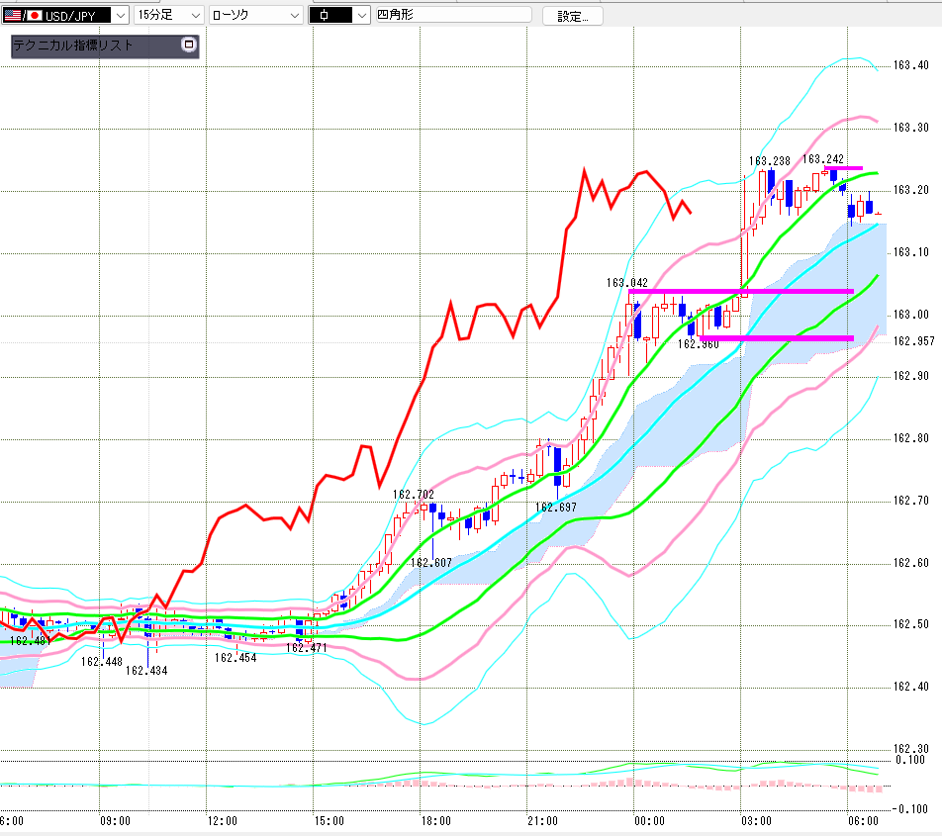Expand the 15分足 timeframe dropdown

click(x=169, y=15)
